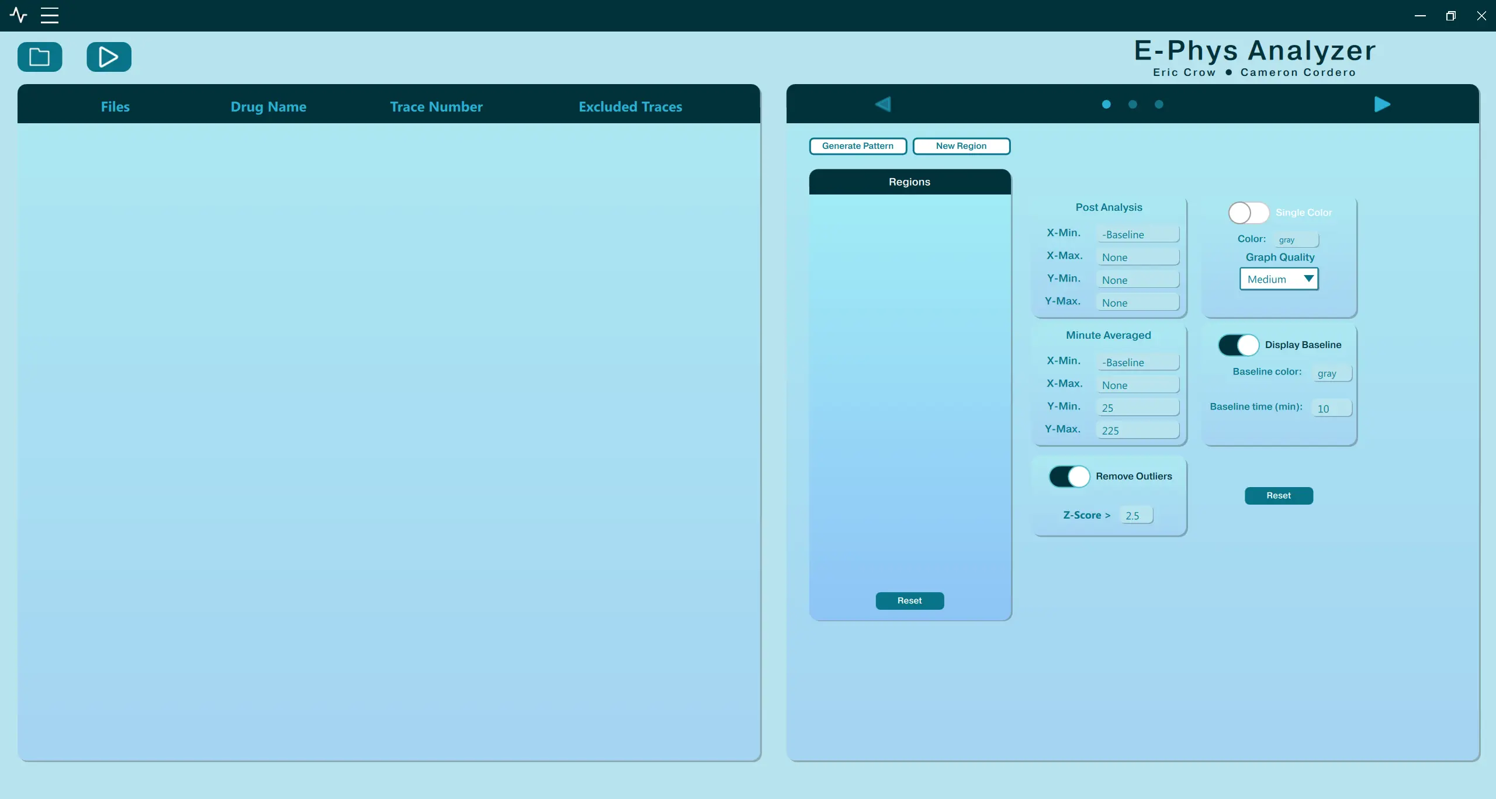This screenshot has height=799, width=1496.
Task: Disable the Remove Outliers toggle
Action: 1069,476
